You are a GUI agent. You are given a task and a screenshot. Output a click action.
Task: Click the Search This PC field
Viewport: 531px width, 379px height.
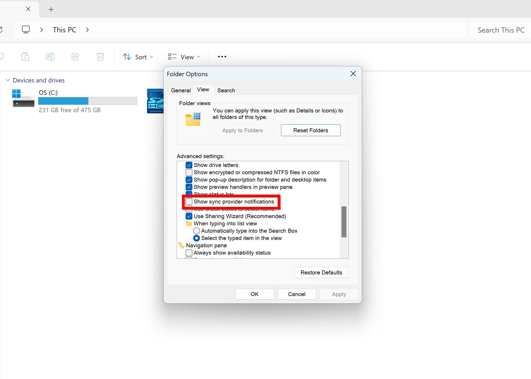501,30
